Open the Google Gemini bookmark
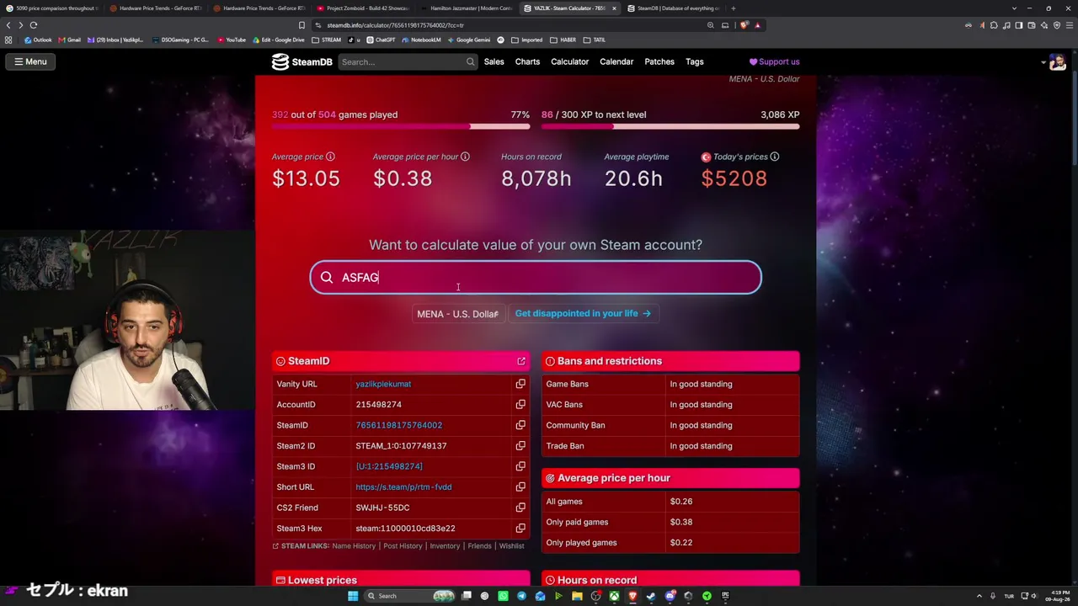Image resolution: width=1078 pixels, height=606 pixels. tap(468, 40)
